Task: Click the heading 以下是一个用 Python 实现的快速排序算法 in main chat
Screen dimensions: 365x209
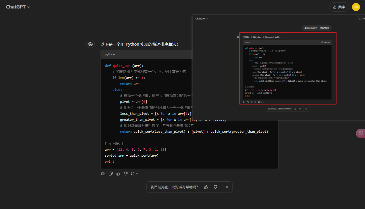Action: tap(139, 44)
